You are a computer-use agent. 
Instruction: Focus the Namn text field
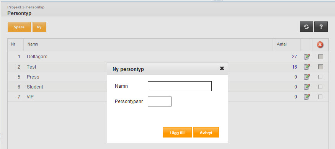[x=180, y=86]
